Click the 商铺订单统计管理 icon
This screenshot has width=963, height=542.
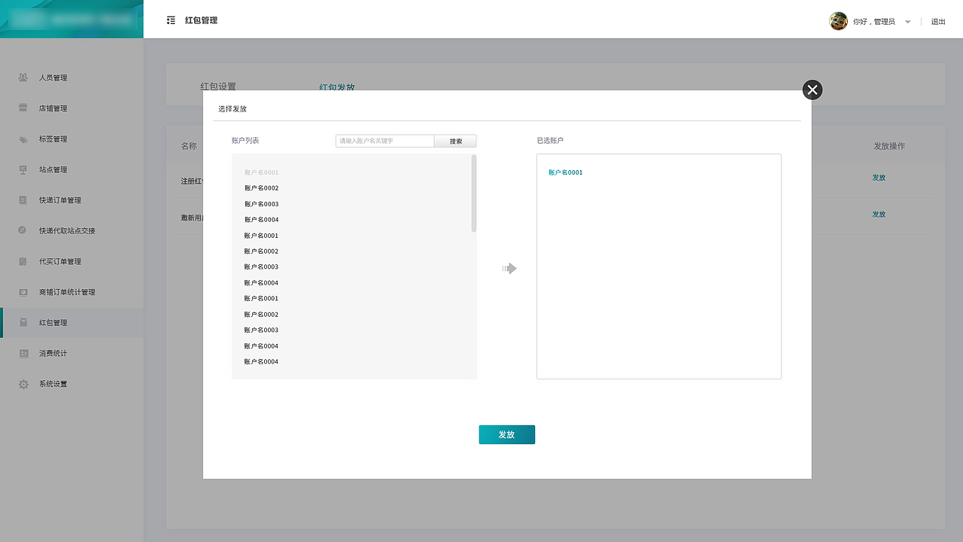click(x=23, y=292)
